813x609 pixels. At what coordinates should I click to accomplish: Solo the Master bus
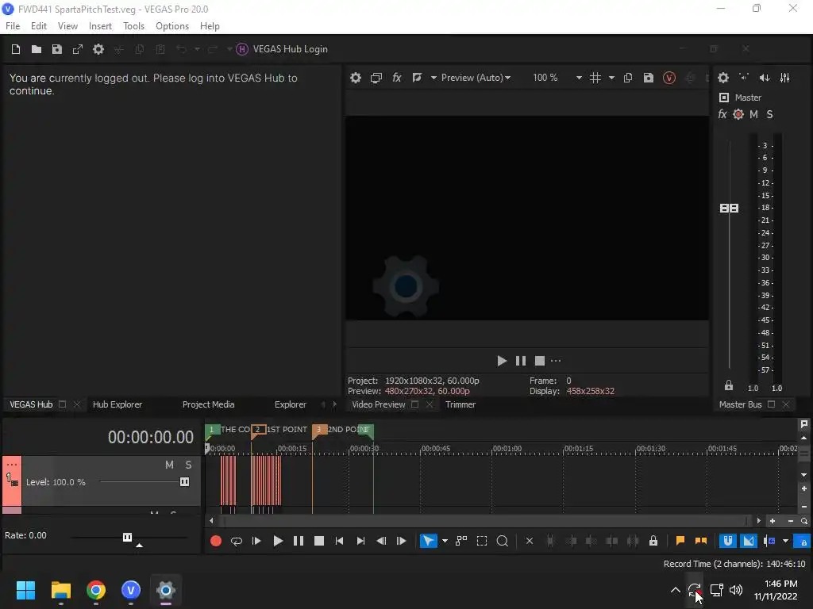(x=769, y=114)
